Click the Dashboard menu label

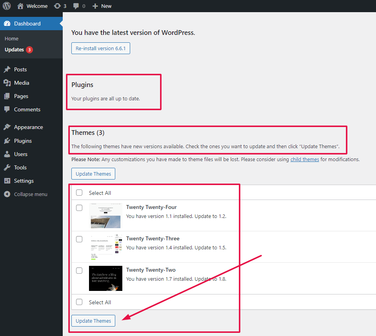point(27,24)
